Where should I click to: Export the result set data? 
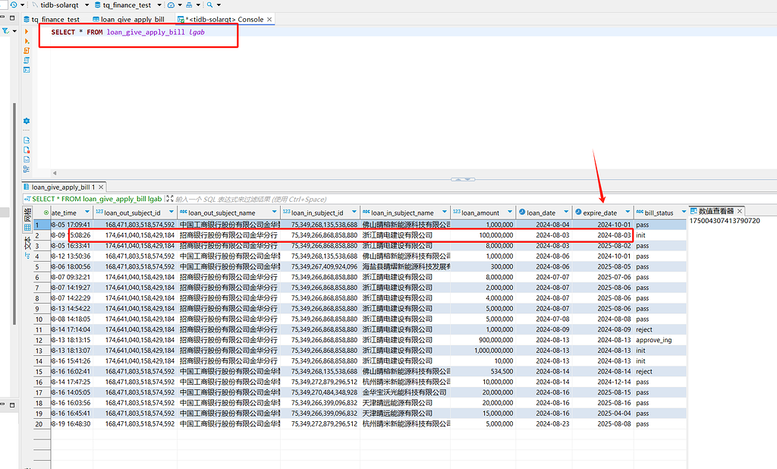coord(26,139)
